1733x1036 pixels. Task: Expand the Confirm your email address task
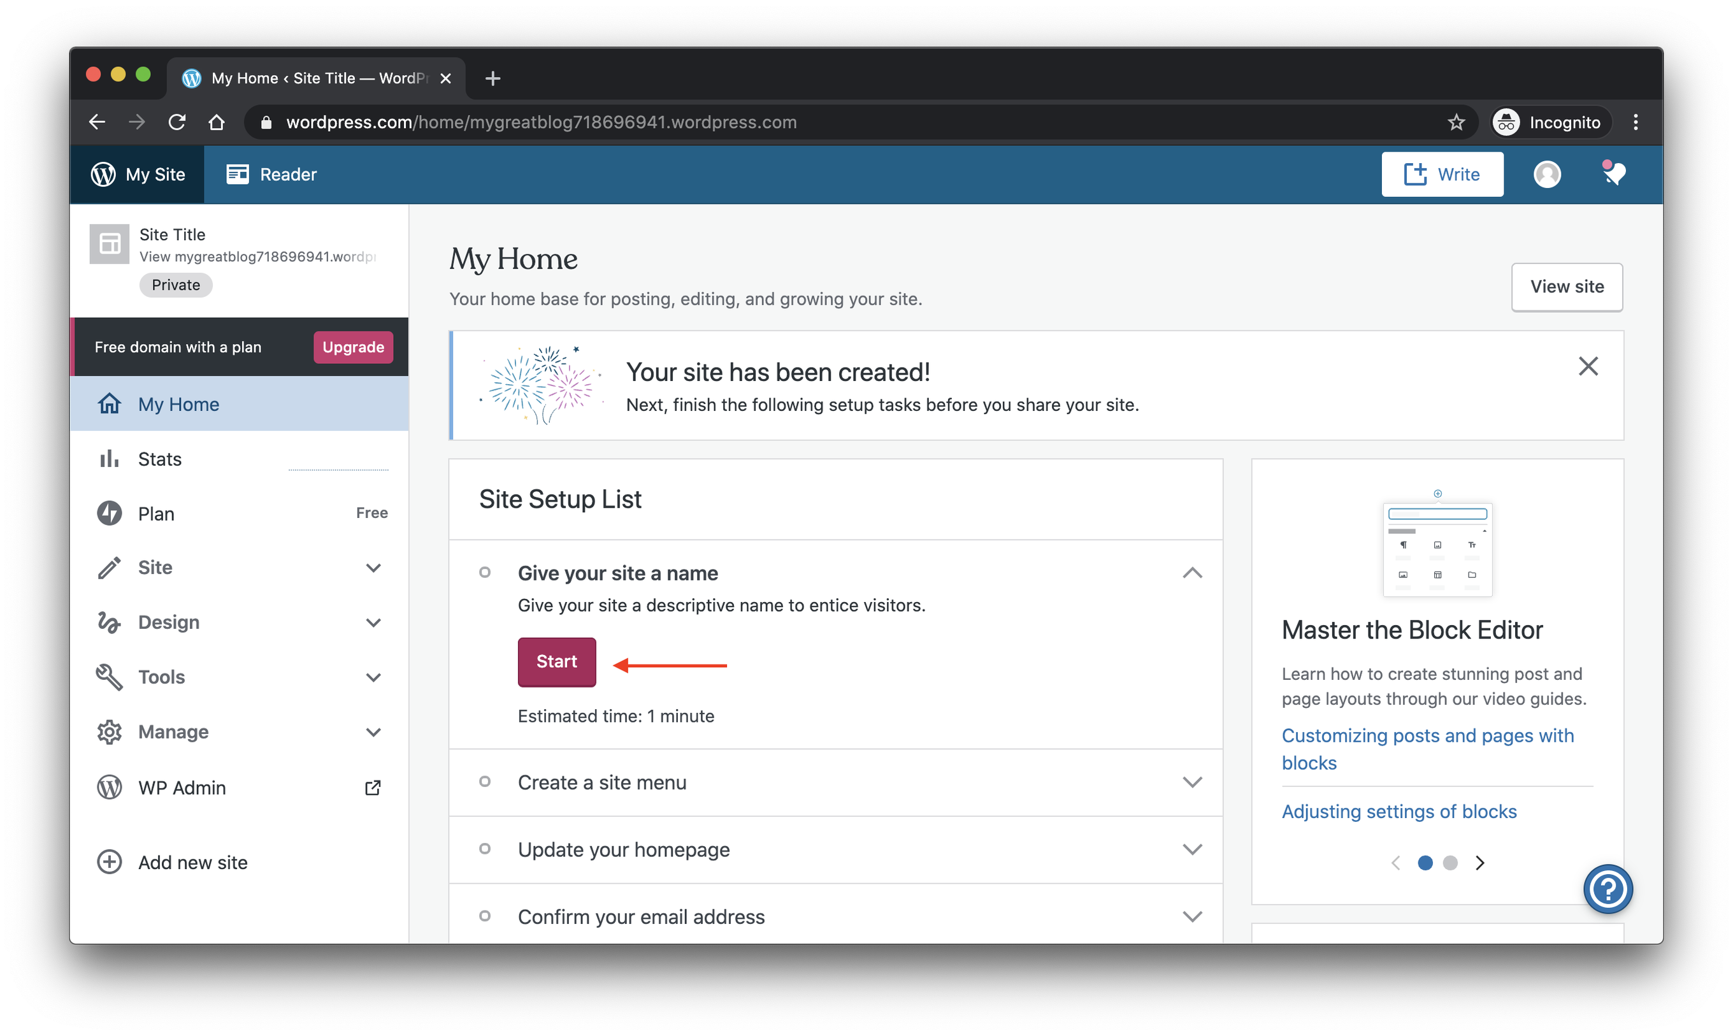[1192, 916]
